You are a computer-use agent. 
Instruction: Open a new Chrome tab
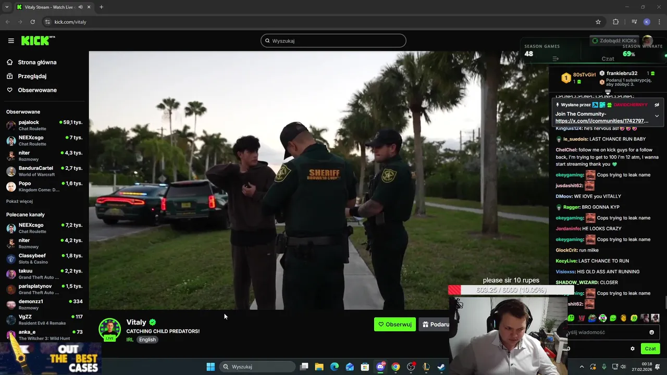pyautogui.click(x=101, y=7)
